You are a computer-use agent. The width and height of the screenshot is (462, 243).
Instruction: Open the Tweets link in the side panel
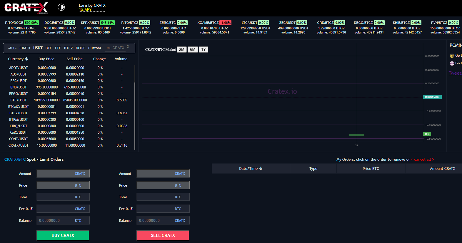pos(455,73)
